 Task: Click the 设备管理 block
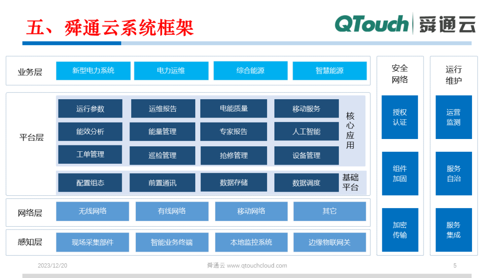(306, 155)
